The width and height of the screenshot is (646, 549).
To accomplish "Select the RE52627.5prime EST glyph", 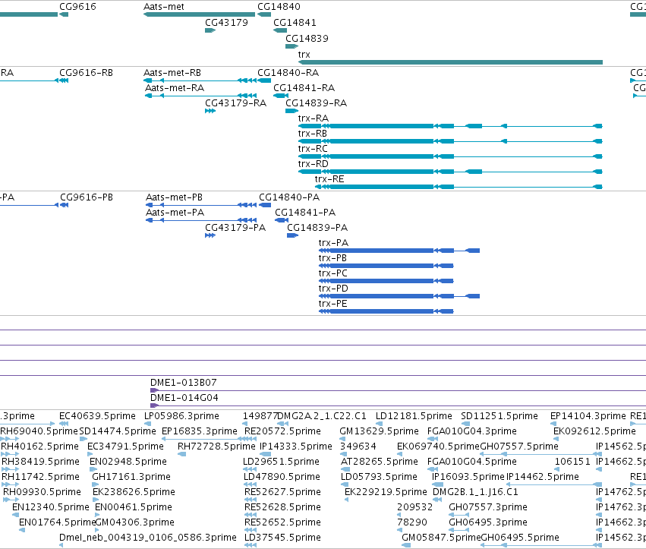I will tap(251, 500).
